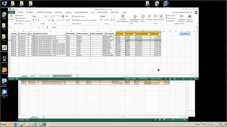Toggle Italic (К) formatting
Screen dimensions: 227x127
[x=36, y=20]
